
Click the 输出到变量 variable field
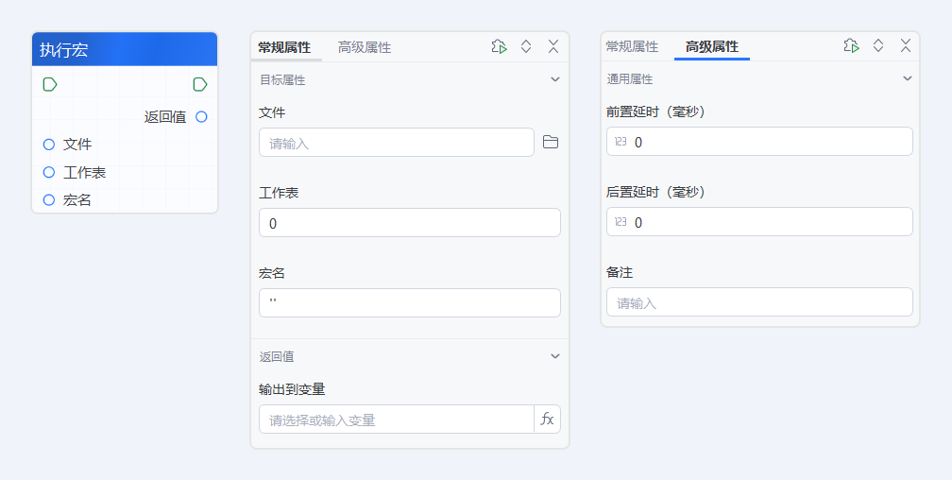[x=397, y=420]
